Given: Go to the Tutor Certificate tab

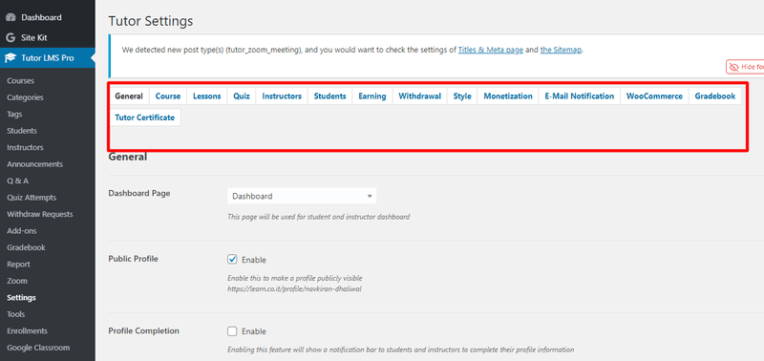Looking at the screenshot, I should click(x=145, y=117).
